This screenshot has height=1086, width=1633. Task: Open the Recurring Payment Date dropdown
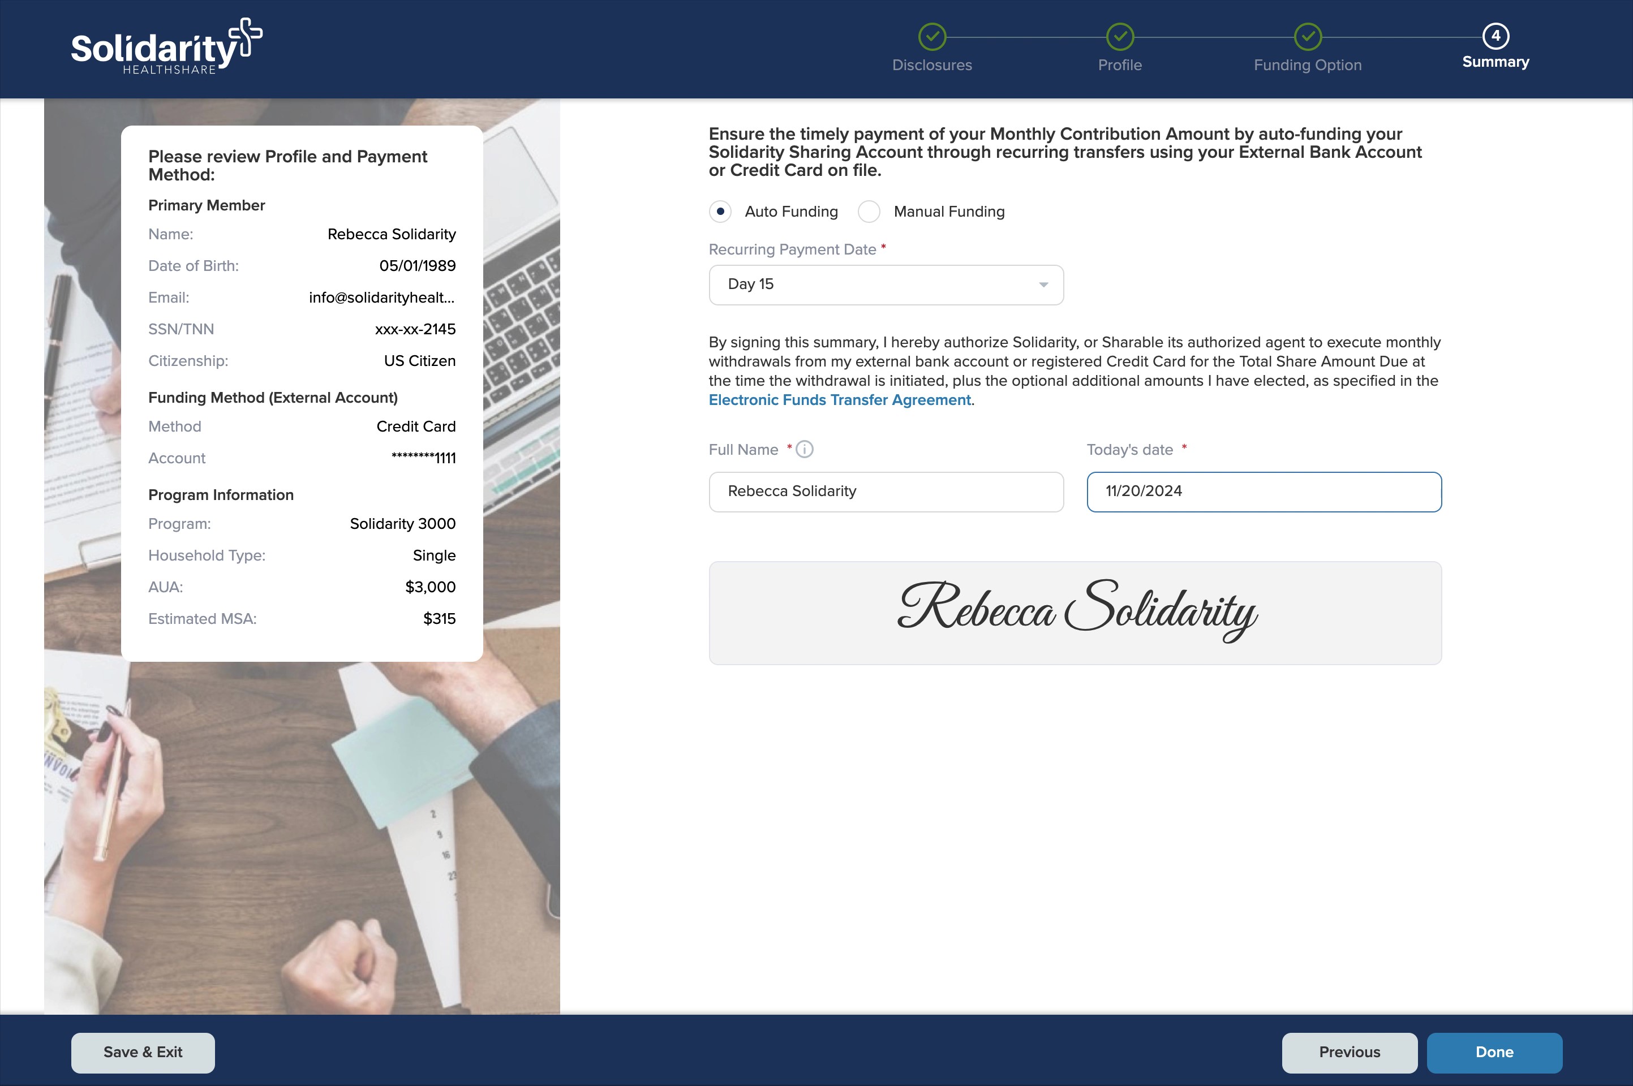click(886, 285)
